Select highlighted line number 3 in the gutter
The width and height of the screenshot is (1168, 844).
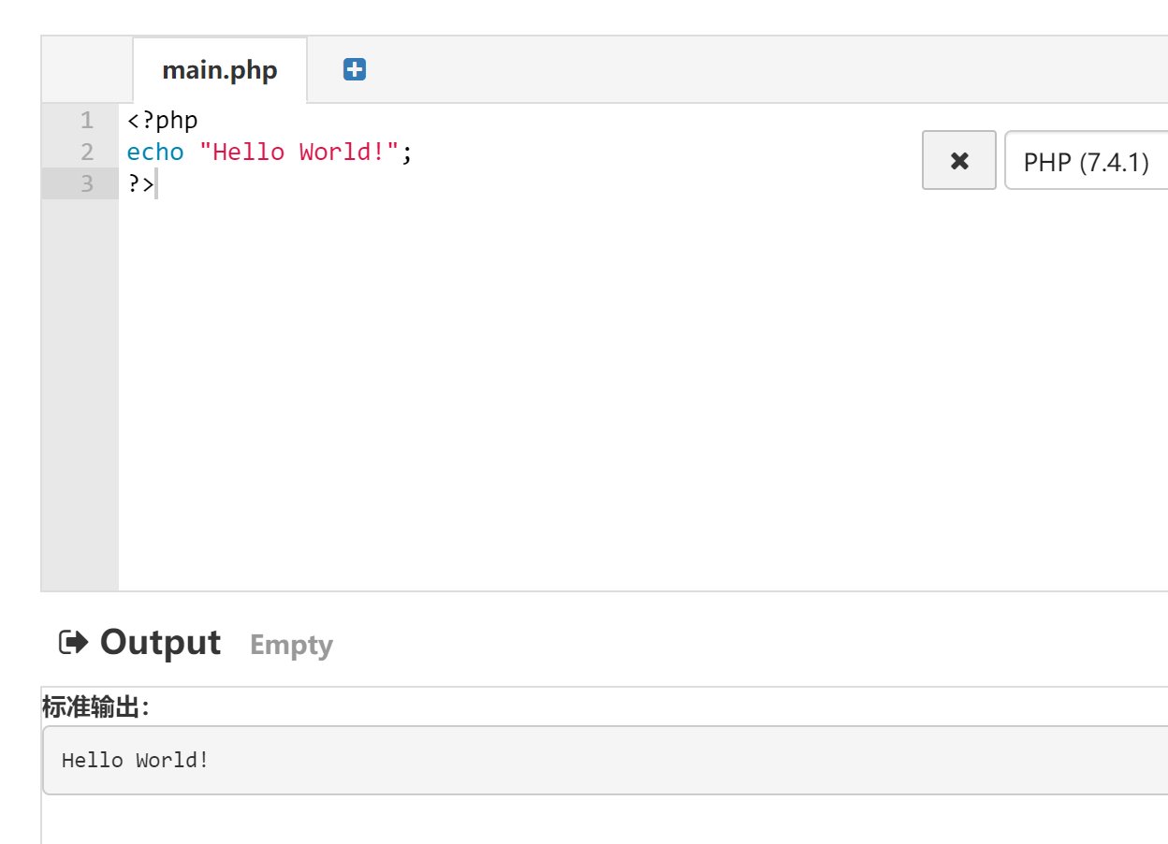click(80, 183)
